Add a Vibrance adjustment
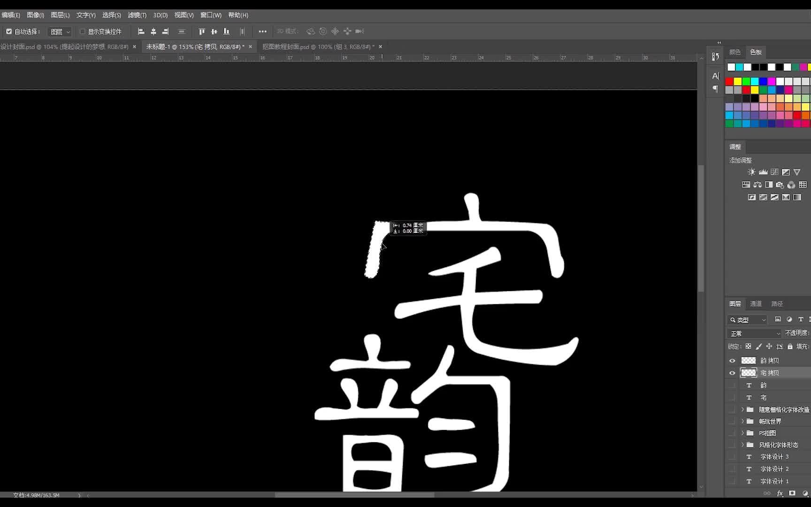This screenshot has width=811, height=507. [x=797, y=172]
